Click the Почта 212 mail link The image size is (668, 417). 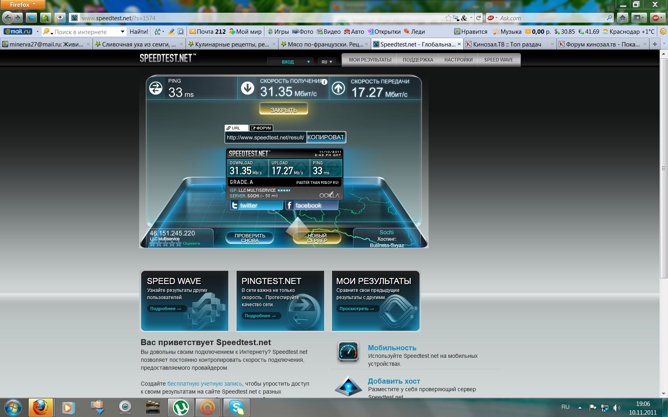(x=208, y=32)
